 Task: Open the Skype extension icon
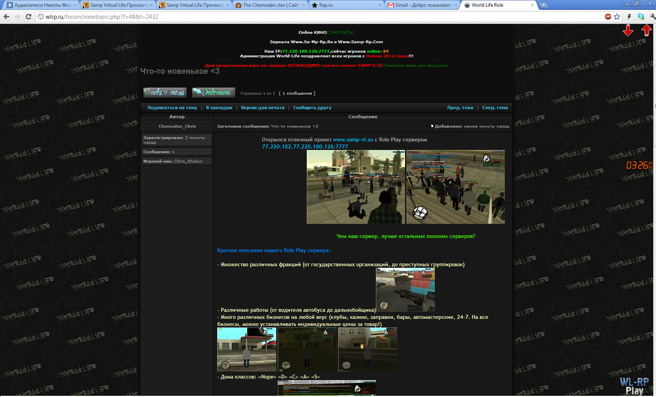pyautogui.click(x=641, y=16)
